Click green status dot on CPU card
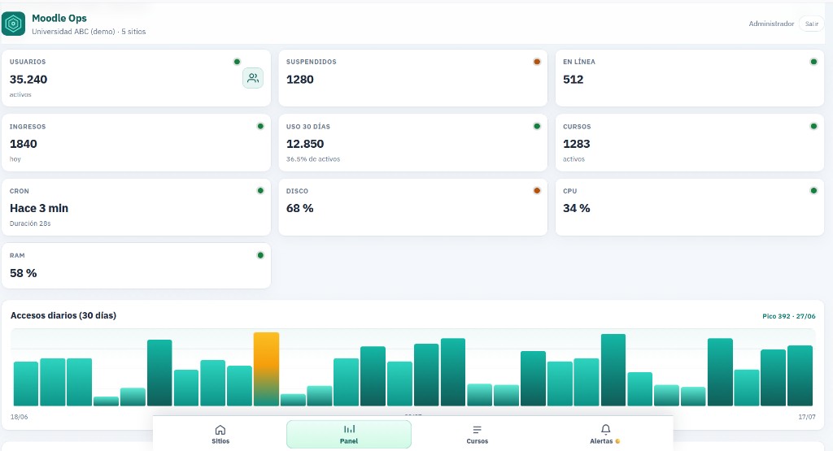The height and width of the screenshot is (451, 833). (813, 190)
